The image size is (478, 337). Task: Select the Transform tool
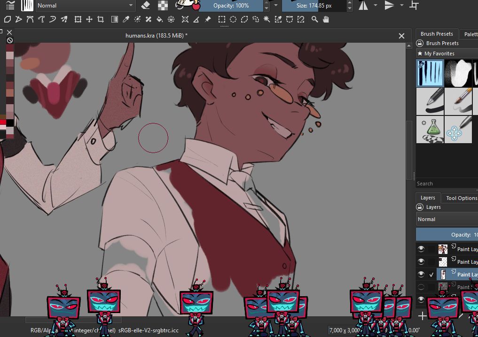78,20
